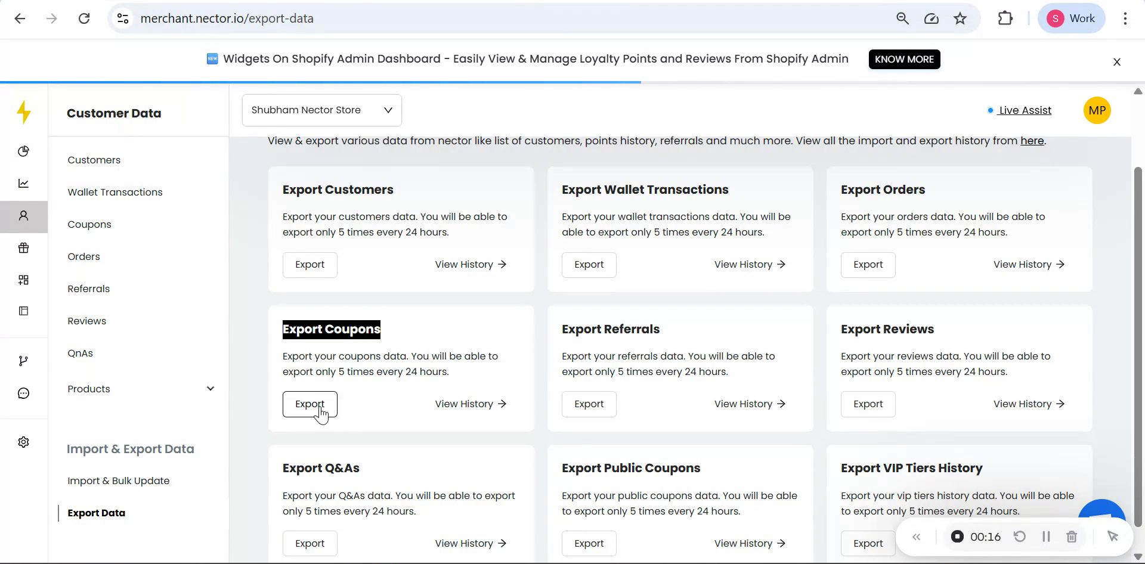Click the yellow lightning bolt Nector logo
The height and width of the screenshot is (564, 1145).
pyautogui.click(x=24, y=112)
